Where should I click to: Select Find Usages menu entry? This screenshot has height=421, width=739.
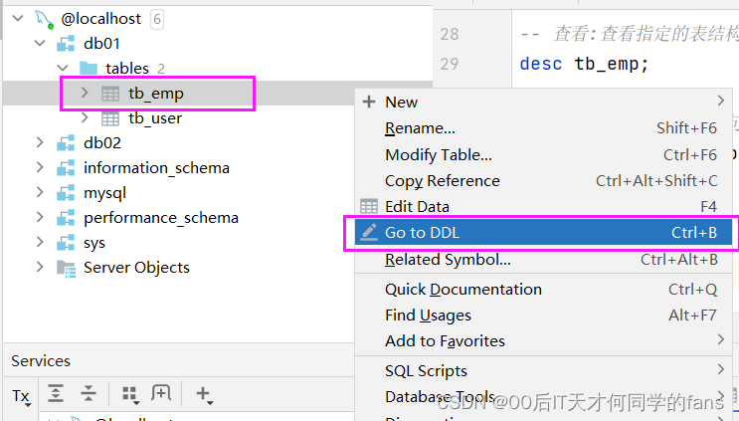click(x=543, y=315)
